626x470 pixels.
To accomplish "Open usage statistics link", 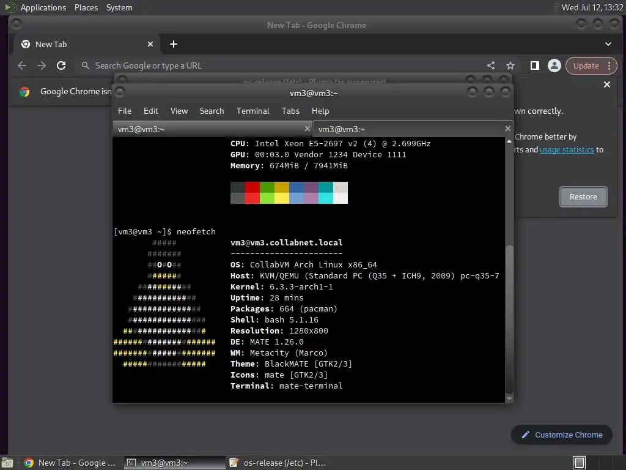I will 567,149.
